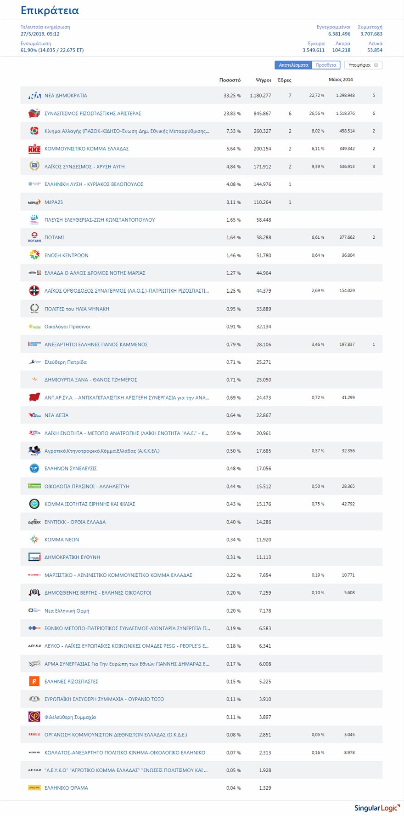Click the orange Ellines Rizospastes logo
The width and height of the screenshot is (404, 816).
pyautogui.click(x=34, y=681)
